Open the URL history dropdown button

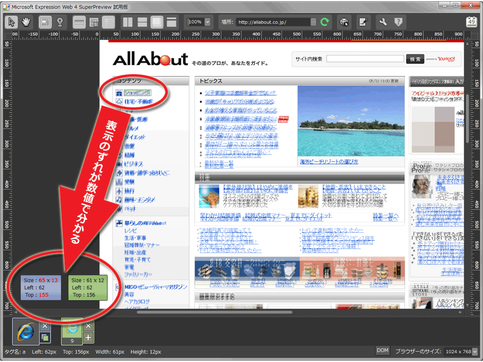[x=313, y=21]
